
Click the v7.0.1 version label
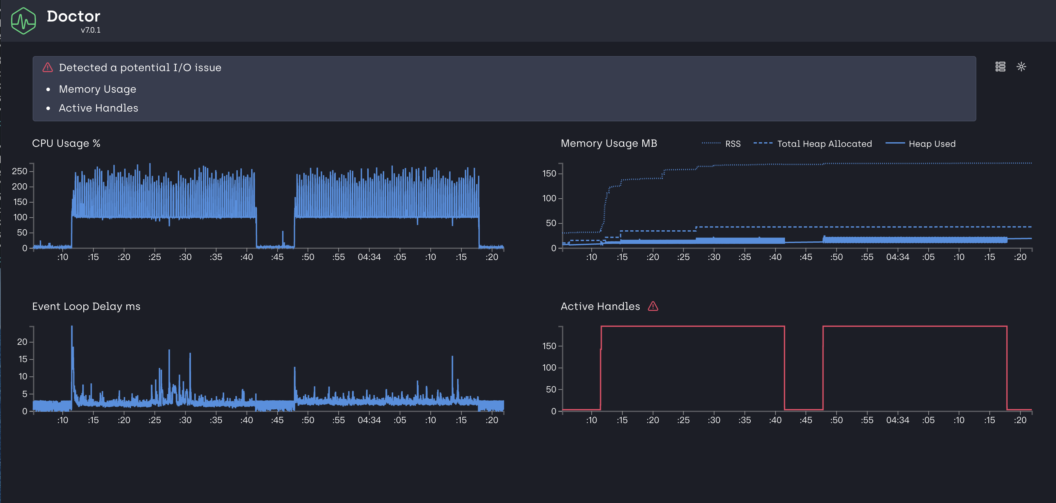click(90, 30)
